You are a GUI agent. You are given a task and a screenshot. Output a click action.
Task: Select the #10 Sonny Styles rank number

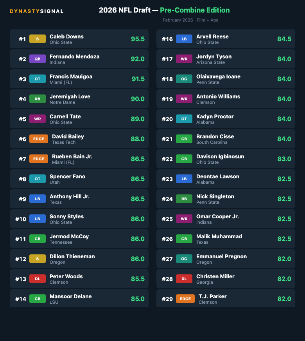click(x=21, y=219)
